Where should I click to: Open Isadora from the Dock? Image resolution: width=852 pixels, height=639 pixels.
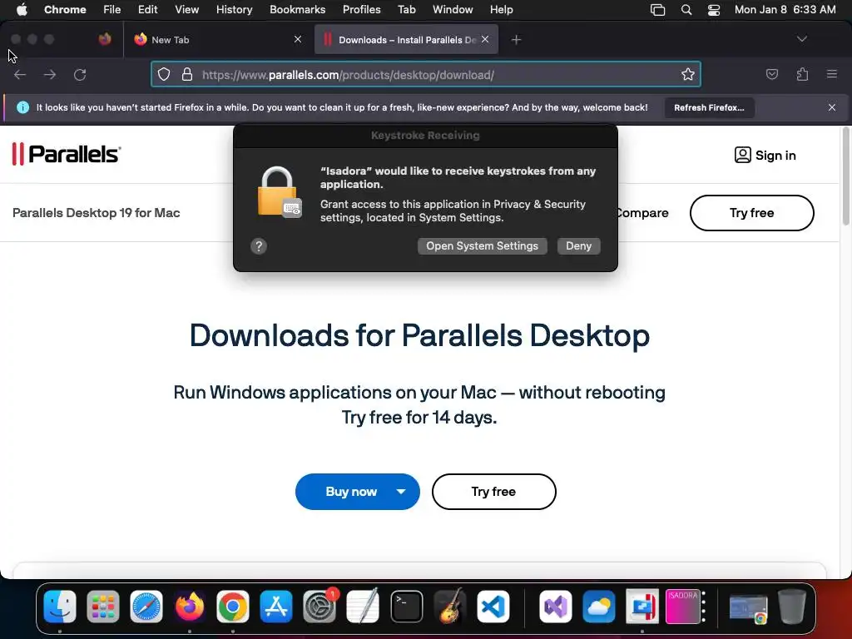coord(686,607)
